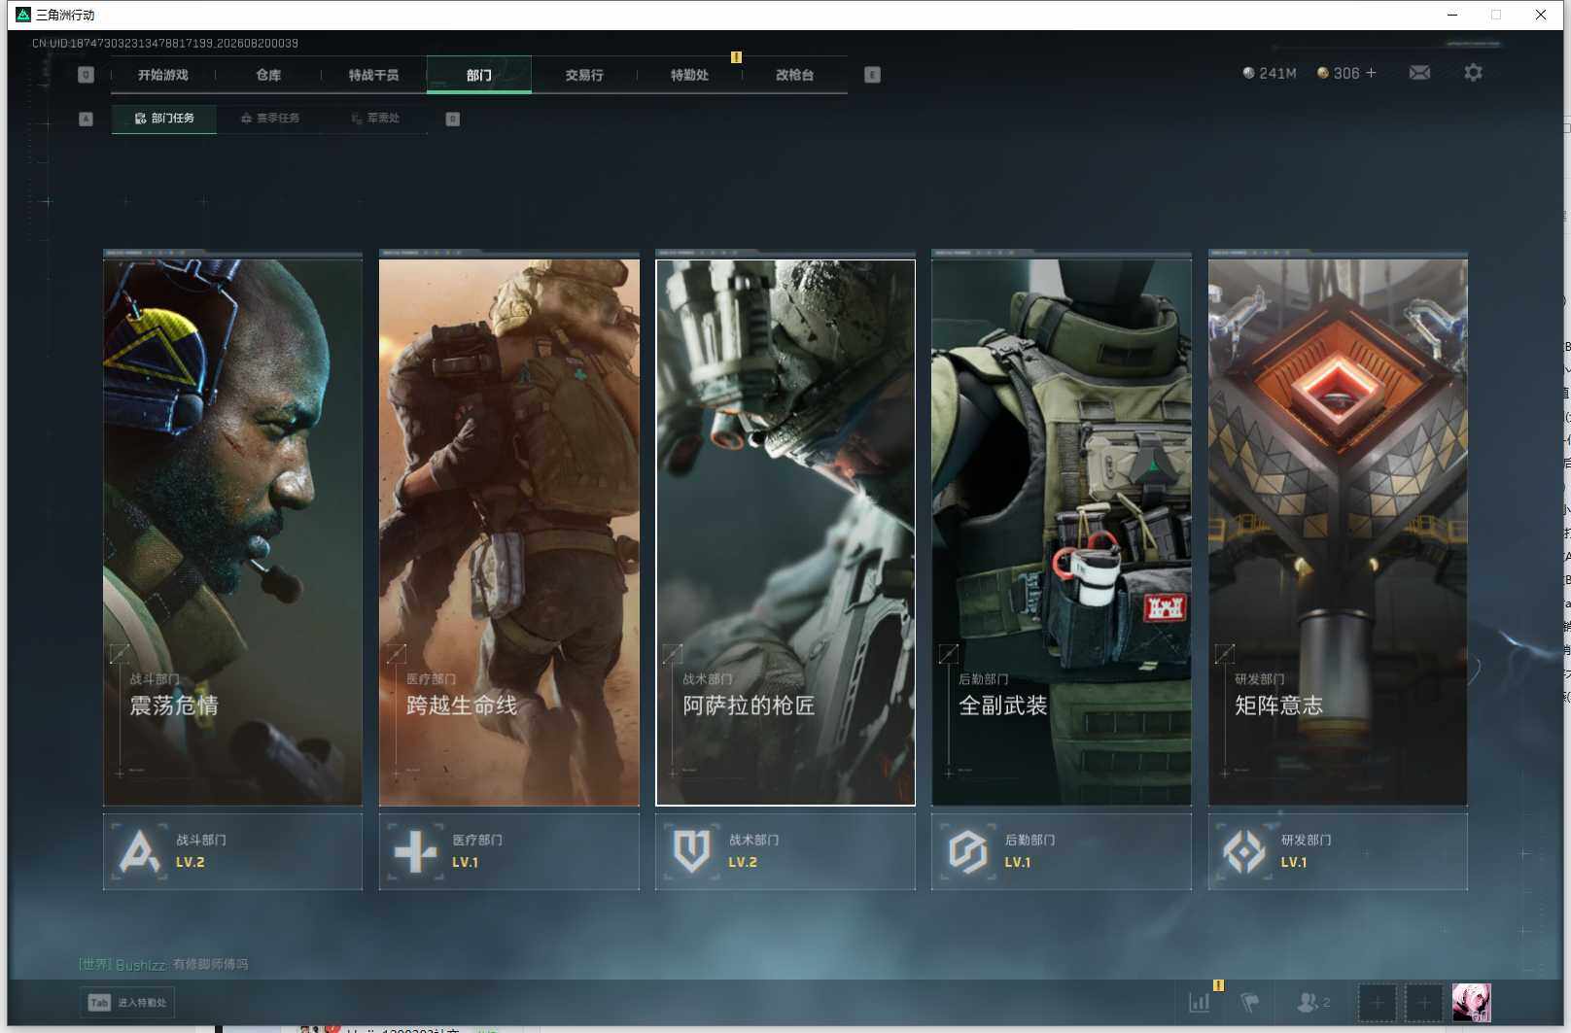Open the player avatar profile picture

[x=1471, y=1002]
